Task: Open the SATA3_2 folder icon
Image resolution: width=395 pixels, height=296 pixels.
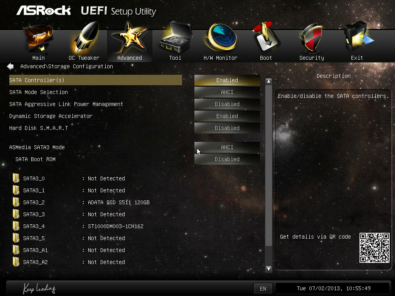Action: coord(16,202)
